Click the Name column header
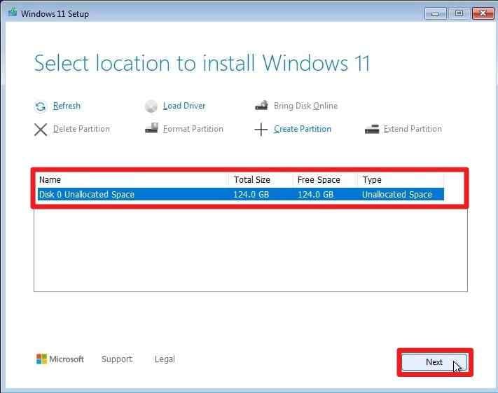This screenshot has width=498, height=393. pyautogui.click(x=132, y=180)
